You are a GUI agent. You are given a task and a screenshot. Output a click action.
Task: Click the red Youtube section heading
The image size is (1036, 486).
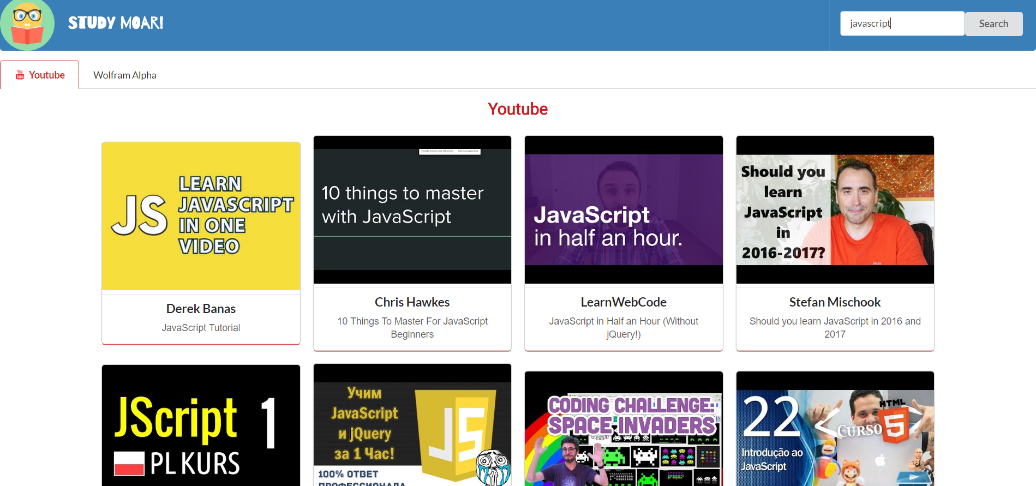(518, 109)
